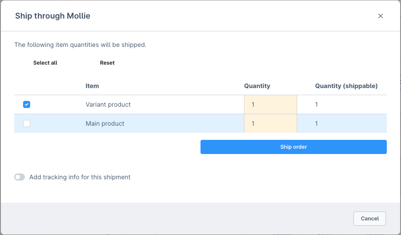
Task: Focus the Variant product quantity field
Action: tap(270, 104)
